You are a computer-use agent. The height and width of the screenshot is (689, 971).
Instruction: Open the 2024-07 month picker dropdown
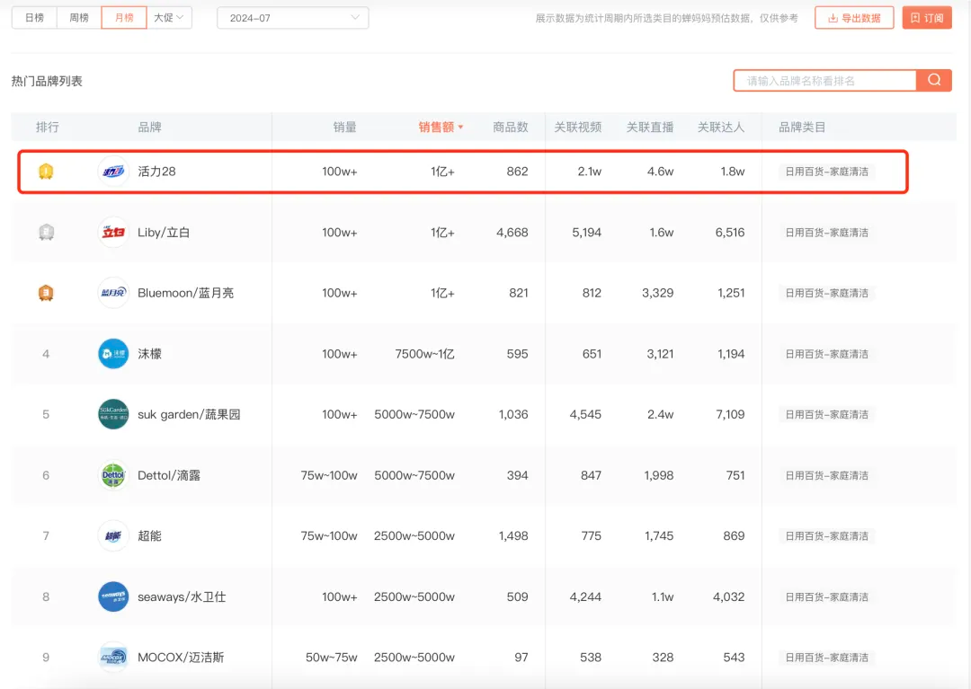[293, 18]
